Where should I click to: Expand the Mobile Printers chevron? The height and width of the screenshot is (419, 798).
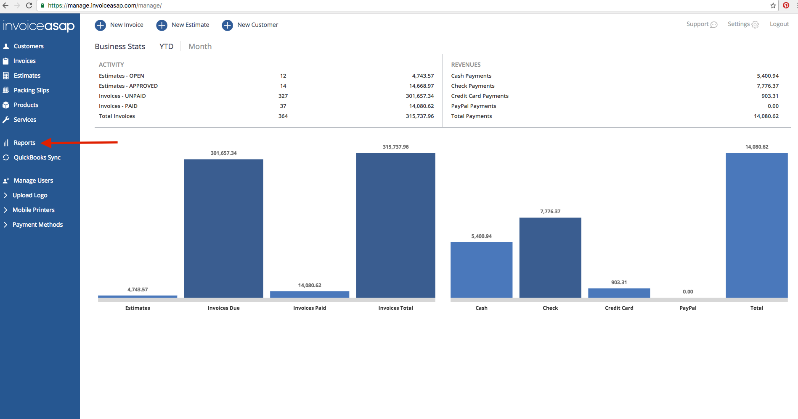[5, 210]
